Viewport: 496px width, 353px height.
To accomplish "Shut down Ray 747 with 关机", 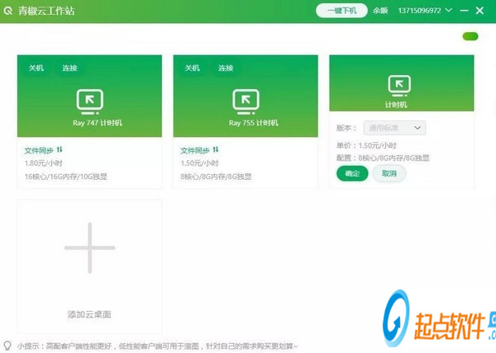I will 36,68.
